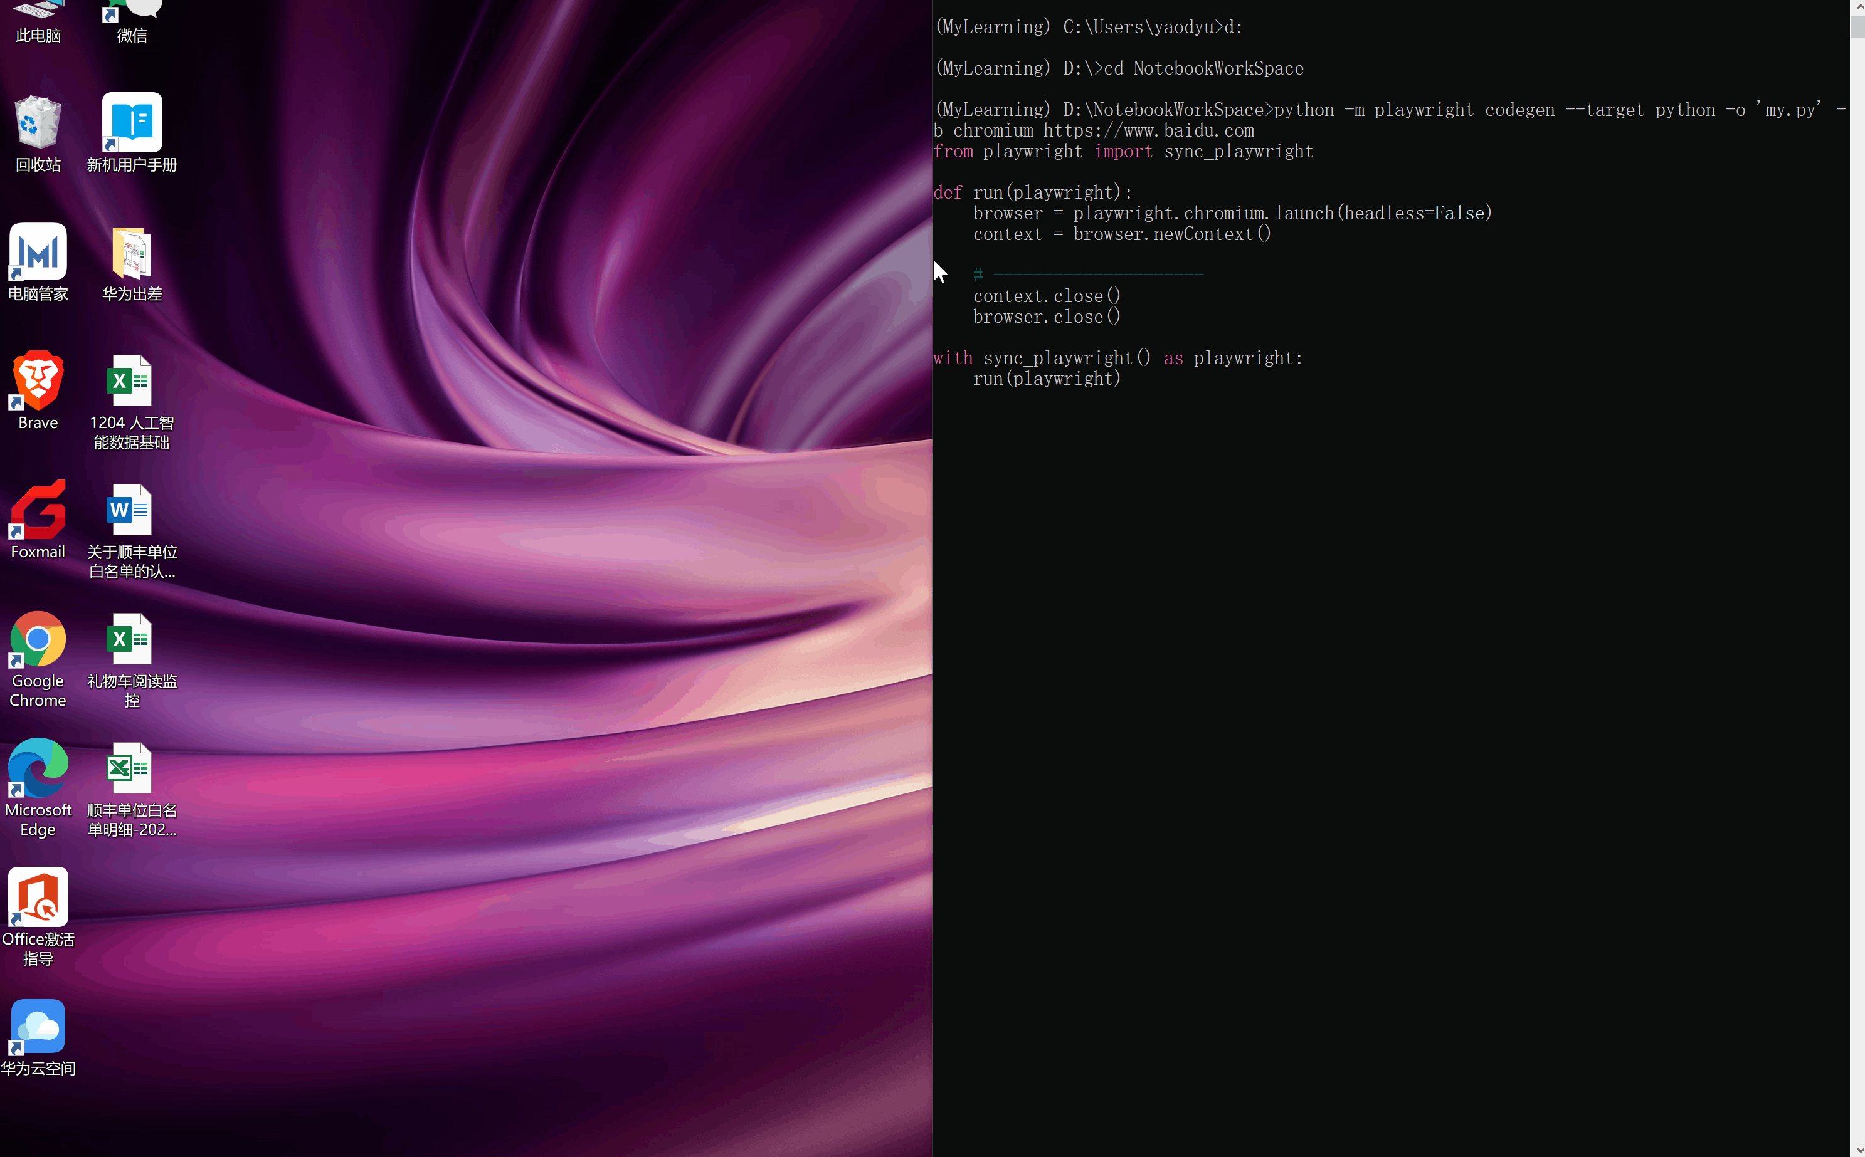Select the 1204 人工智能数据基础 Excel file
The image size is (1865, 1157).
132,382
